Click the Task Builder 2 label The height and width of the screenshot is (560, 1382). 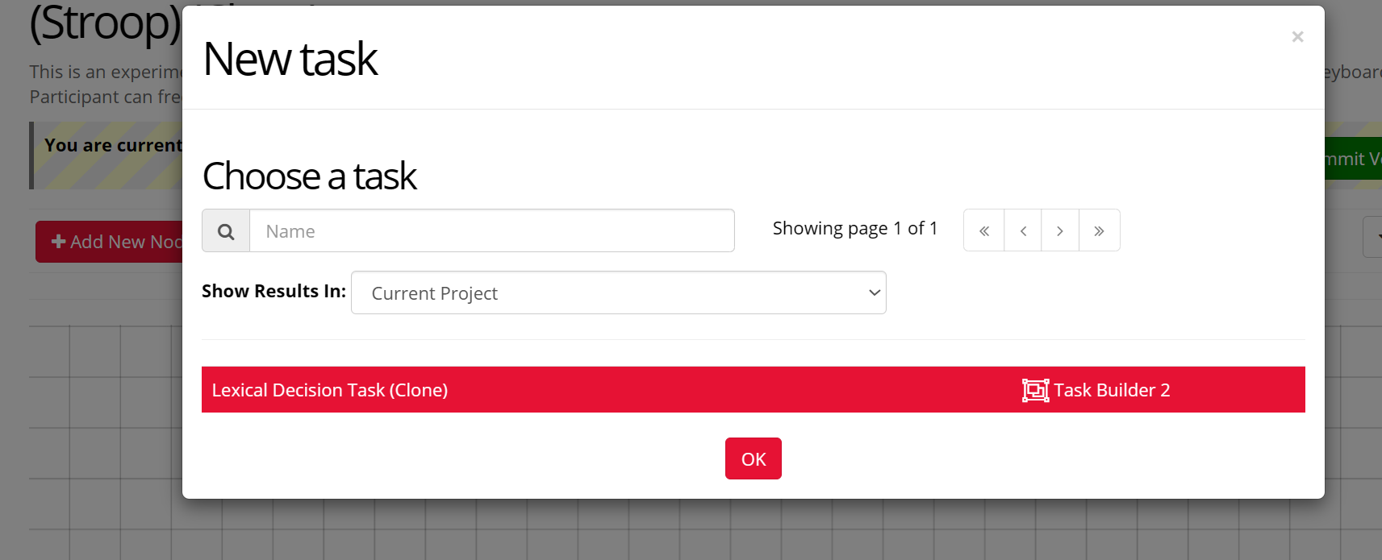tap(1112, 390)
